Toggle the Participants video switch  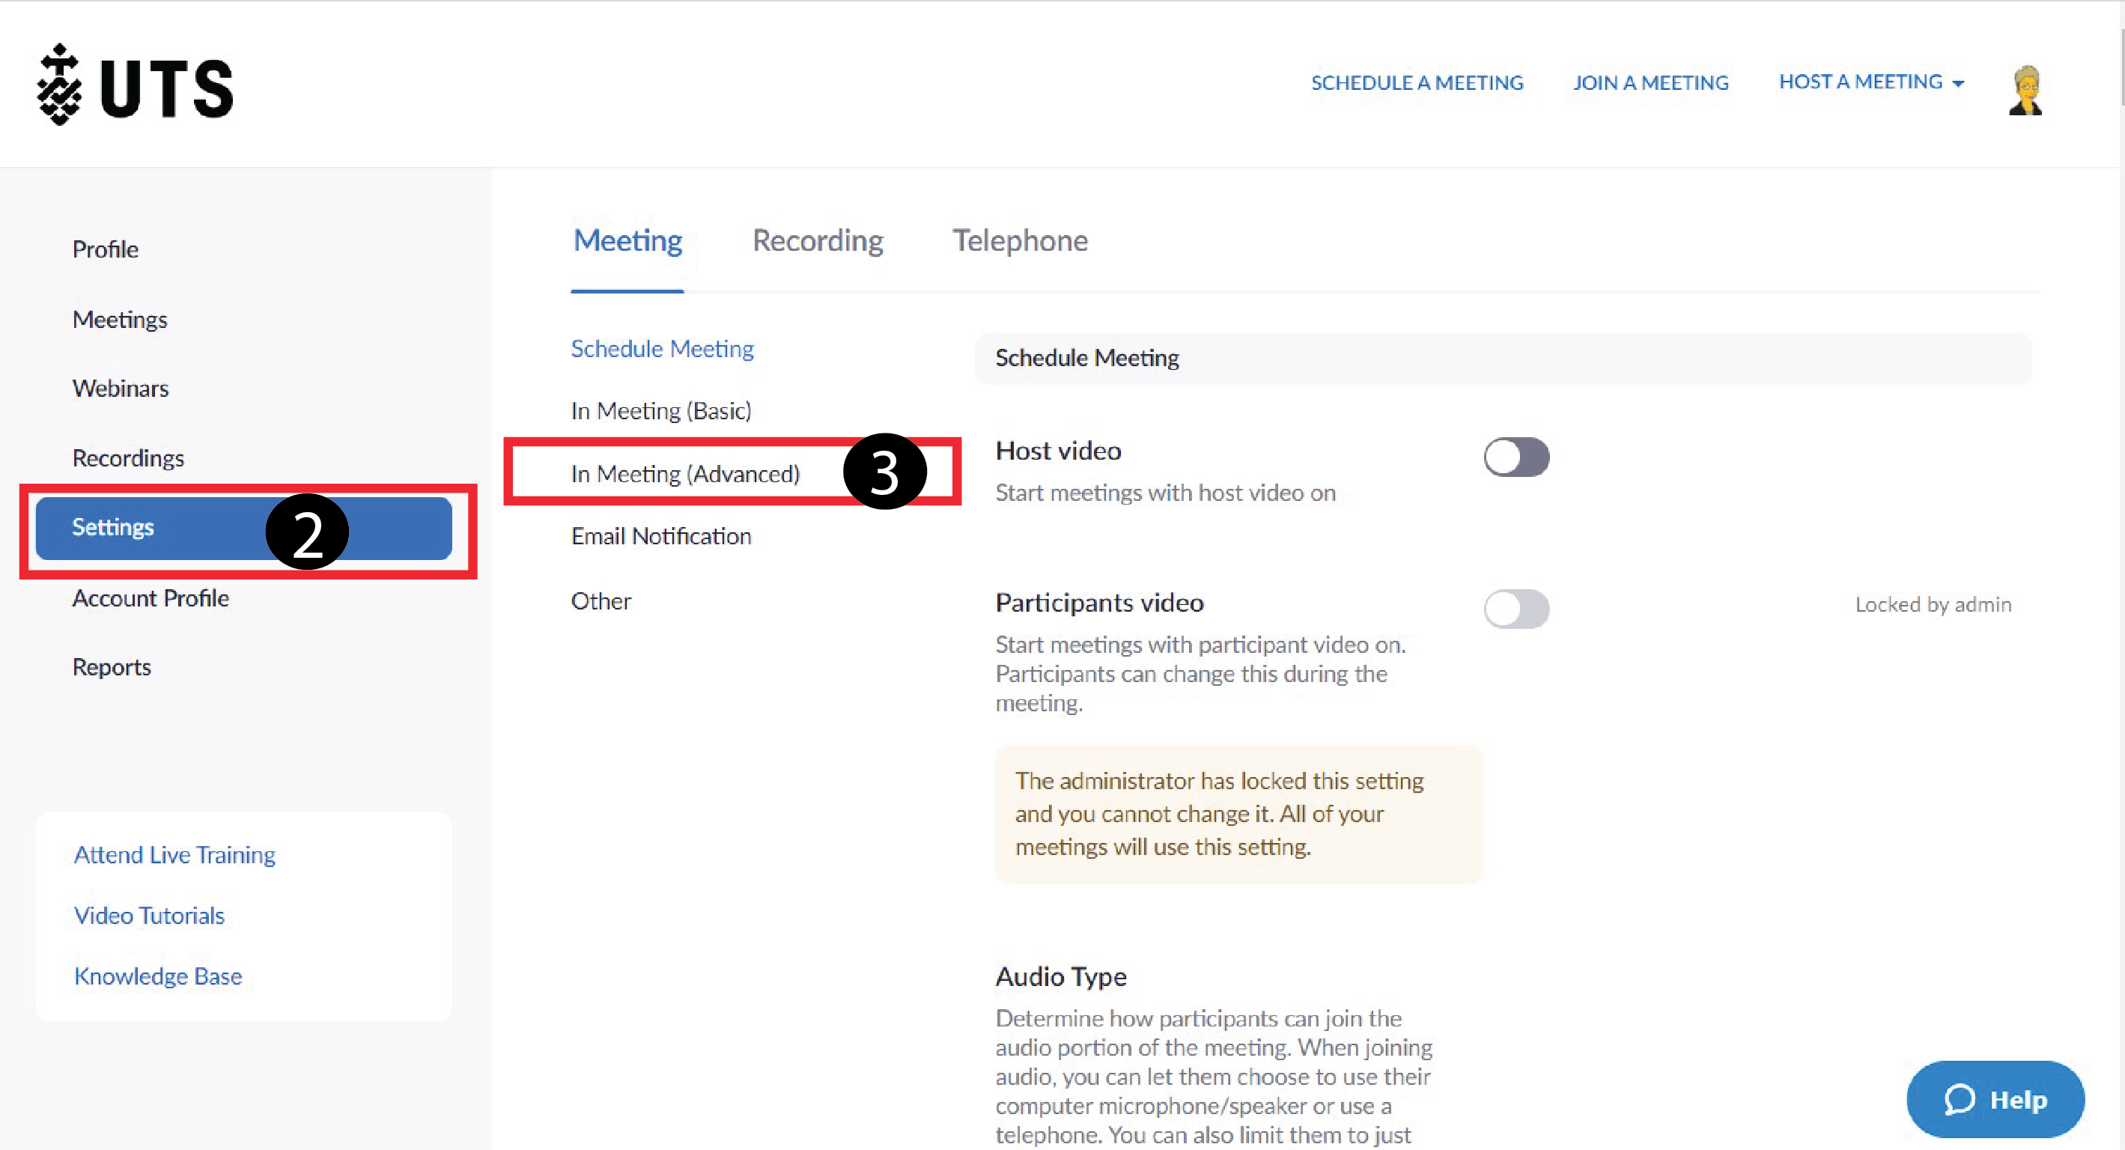(x=1518, y=605)
